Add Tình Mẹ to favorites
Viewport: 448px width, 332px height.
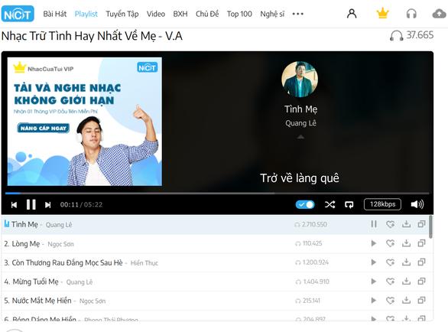point(391,224)
